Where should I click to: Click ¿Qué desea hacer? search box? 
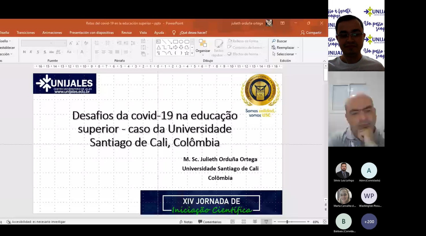193,33
